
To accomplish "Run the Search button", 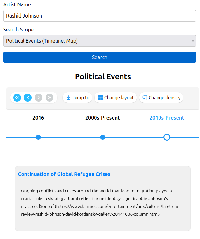I will pos(100,57).
